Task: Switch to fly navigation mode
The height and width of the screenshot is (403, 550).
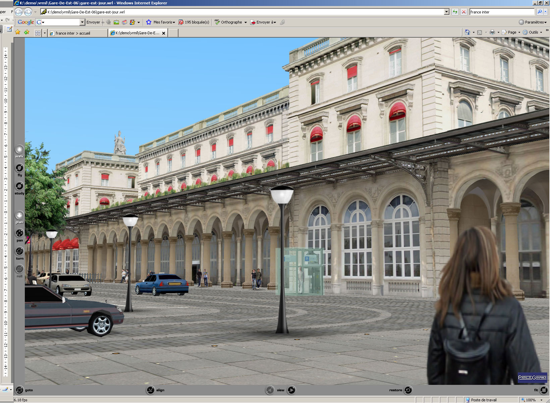Action: tap(19, 168)
